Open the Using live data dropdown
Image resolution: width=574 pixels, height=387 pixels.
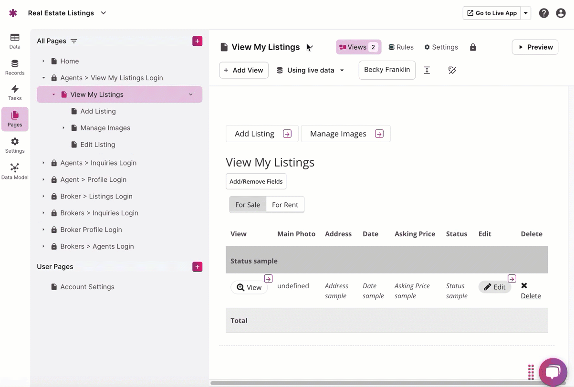[310, 70]
